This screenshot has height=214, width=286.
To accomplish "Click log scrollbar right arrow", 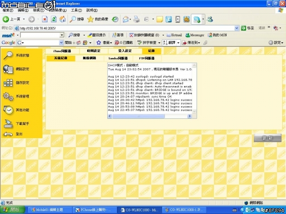I will coord(189,116).
